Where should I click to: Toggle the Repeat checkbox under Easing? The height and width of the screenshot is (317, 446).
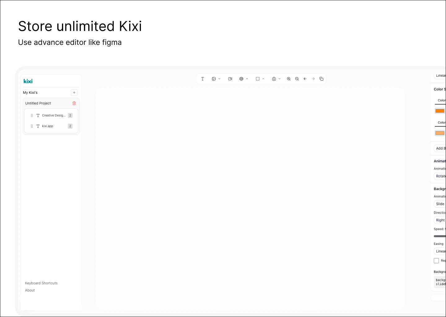coord(436,261)
